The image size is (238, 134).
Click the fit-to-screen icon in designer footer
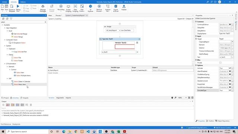(189, 98)
